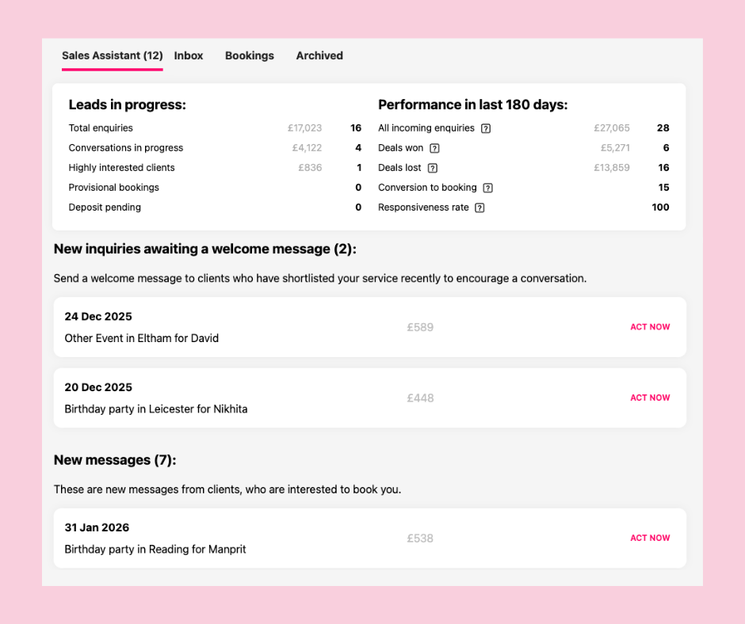Switch to the Inbox tab
745x624 pixels.
(189, 55)
